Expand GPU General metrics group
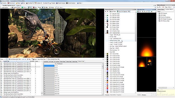Viewport: 175px width, 98px height. (x=158, y=13)
